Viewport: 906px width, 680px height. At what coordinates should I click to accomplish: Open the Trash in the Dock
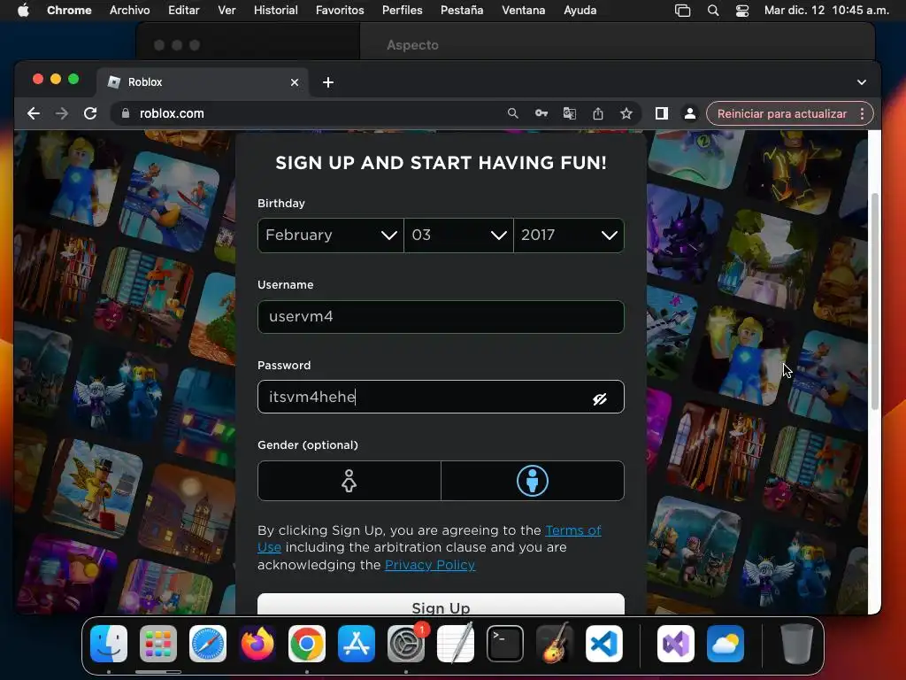[x=797, y=644]
